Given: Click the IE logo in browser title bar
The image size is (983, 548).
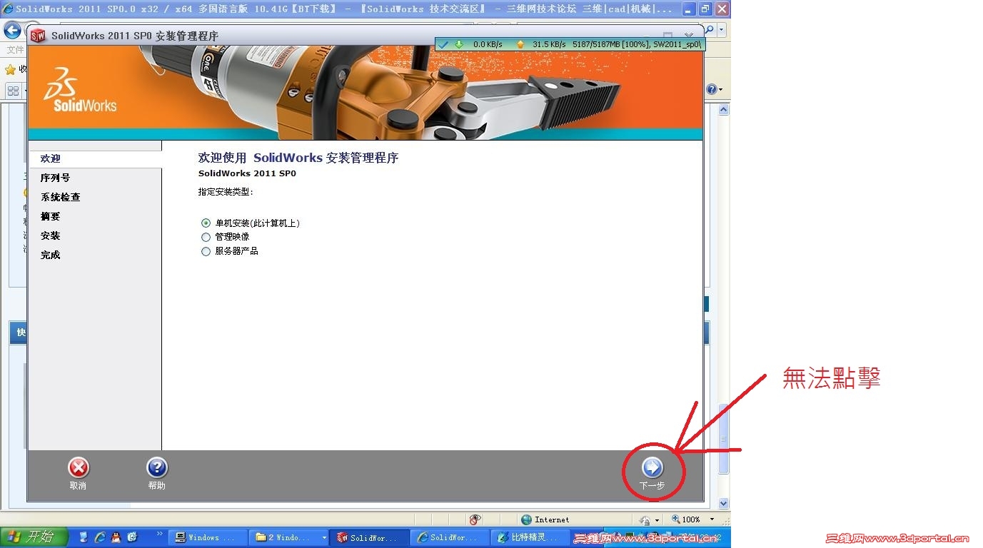Looking at the screenshot, I should click(x=9, y=9).
